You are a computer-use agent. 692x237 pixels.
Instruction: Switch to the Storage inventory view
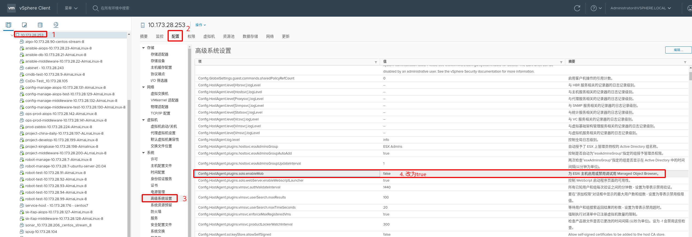tap(40, 25)
